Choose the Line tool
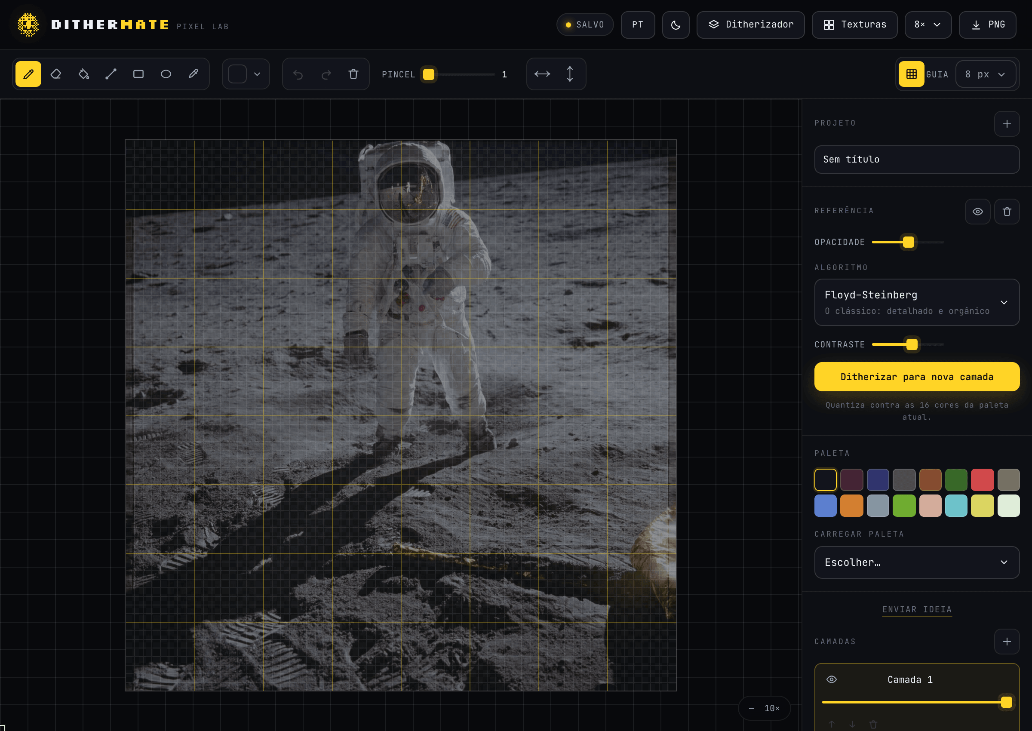The height and width of the screenshot is (731, 1032). click(x=111, y=74)
